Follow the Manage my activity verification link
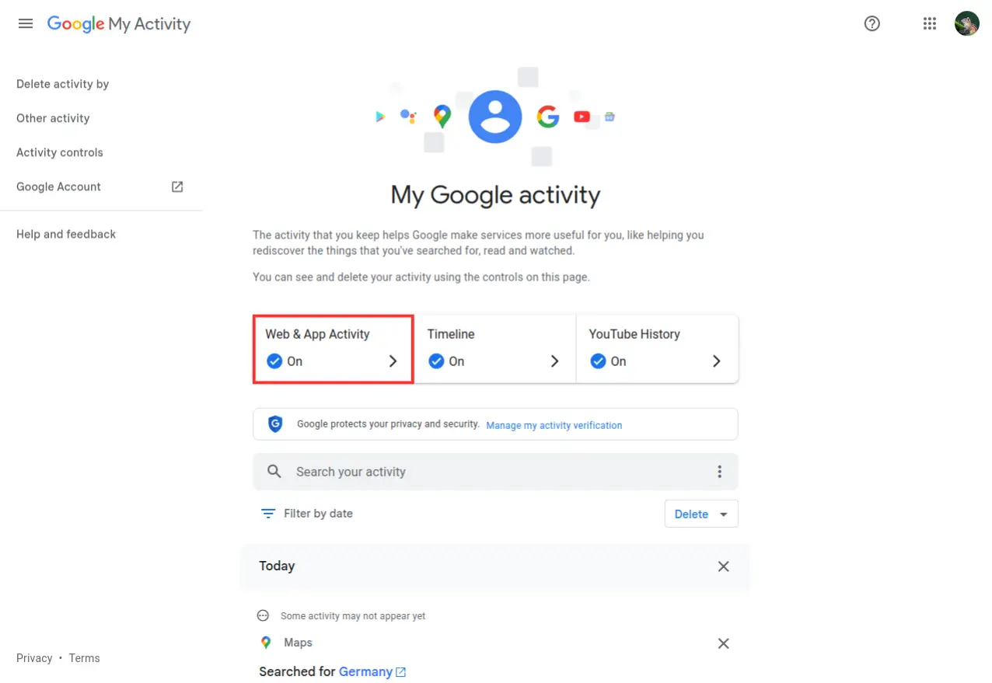This screenshot has width=992, height=683. coord(554,425)
